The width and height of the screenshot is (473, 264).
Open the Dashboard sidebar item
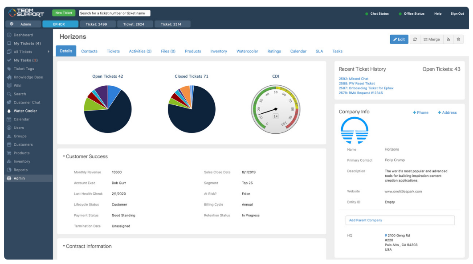23,35
